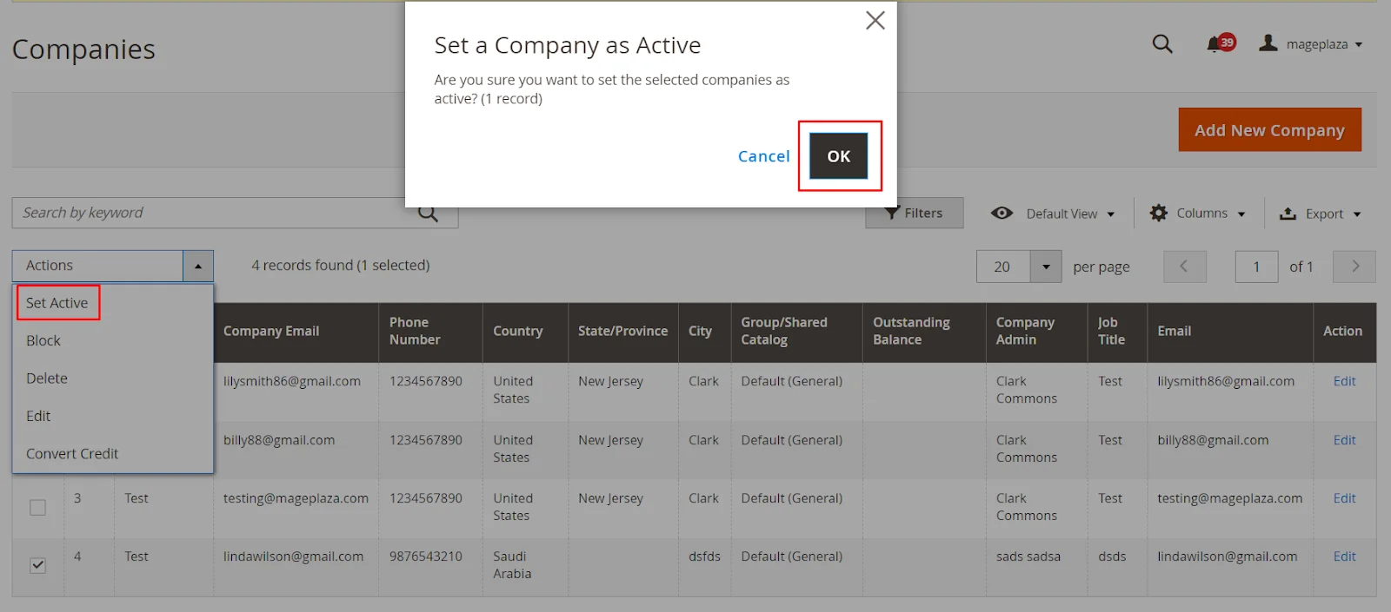The height and width of the screenshot is (612, 1391).
Task: Sort by Company Email column header
Action: point(296,332)
